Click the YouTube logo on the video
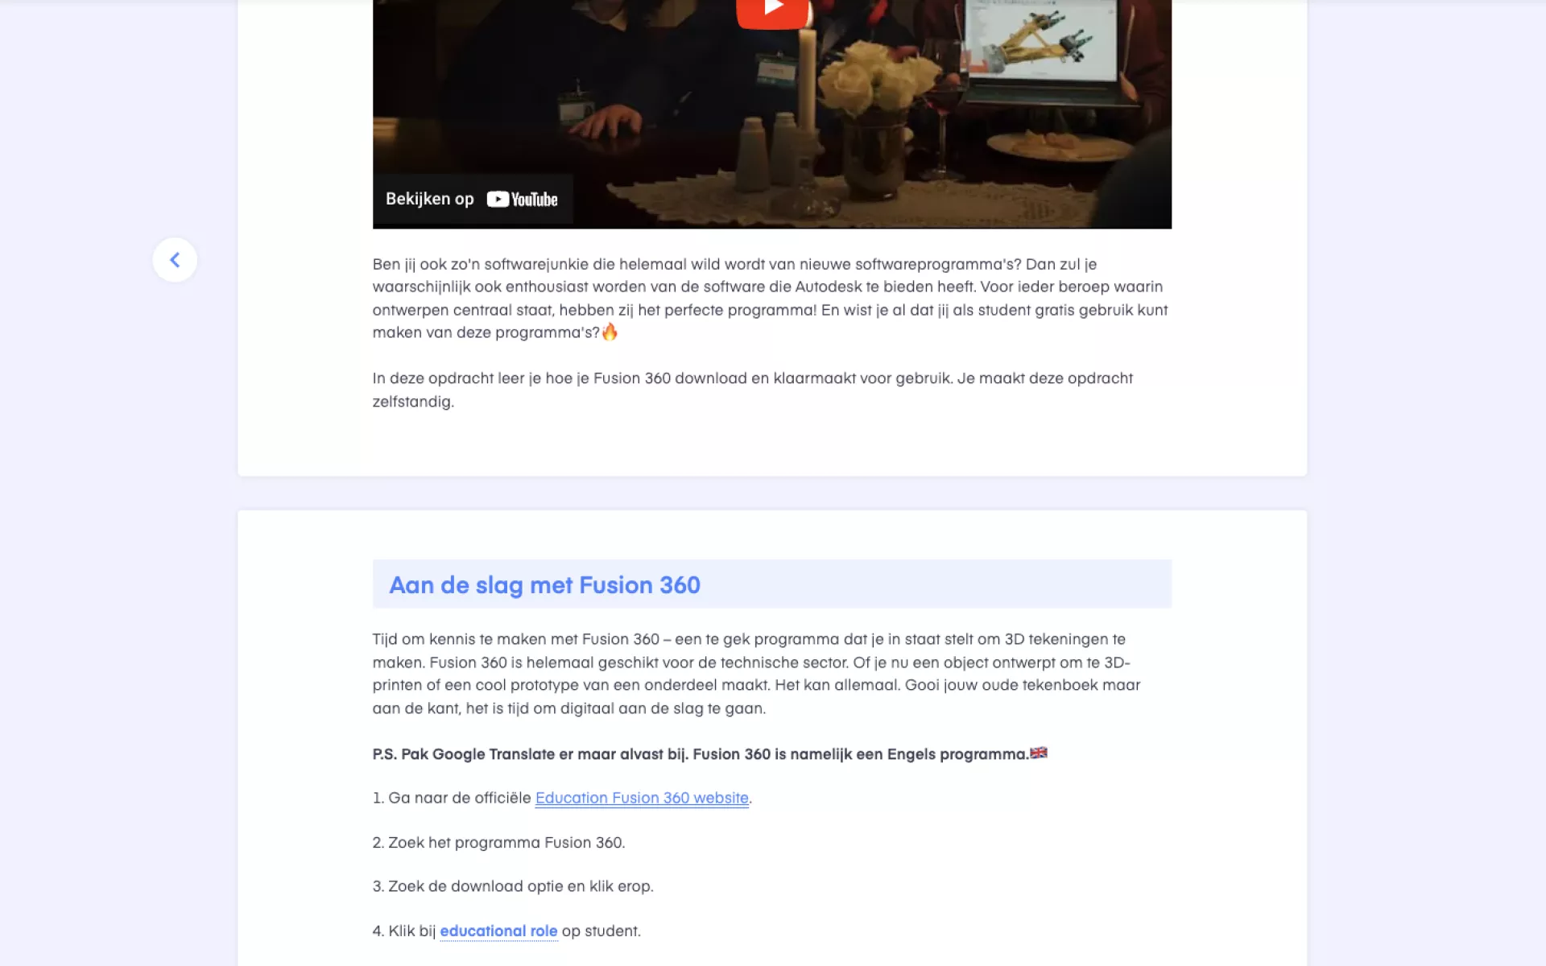Viewport: 1546px width, 966px height. (522, 199)
